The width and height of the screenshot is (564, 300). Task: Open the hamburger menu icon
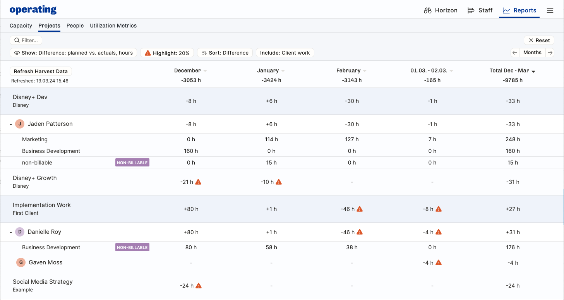click(550, 10)
